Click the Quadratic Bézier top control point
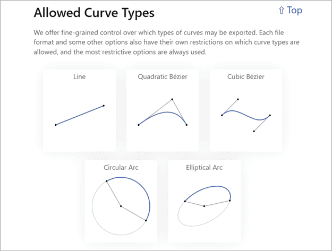This screenshot has height=251, width=332. tap(172, 99)
